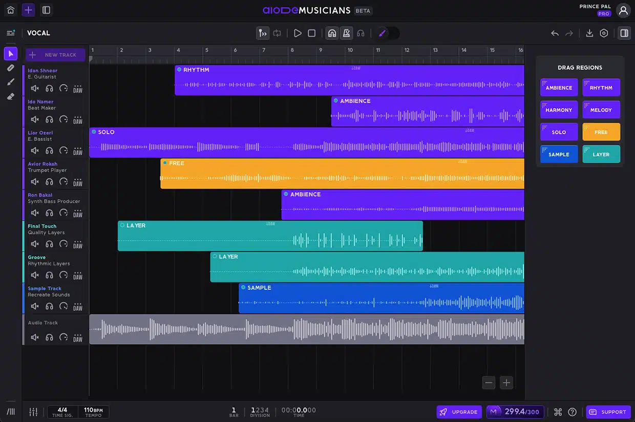
Task: Select the Pencil tool in the left toolbar
Action: tap(11, 68)
